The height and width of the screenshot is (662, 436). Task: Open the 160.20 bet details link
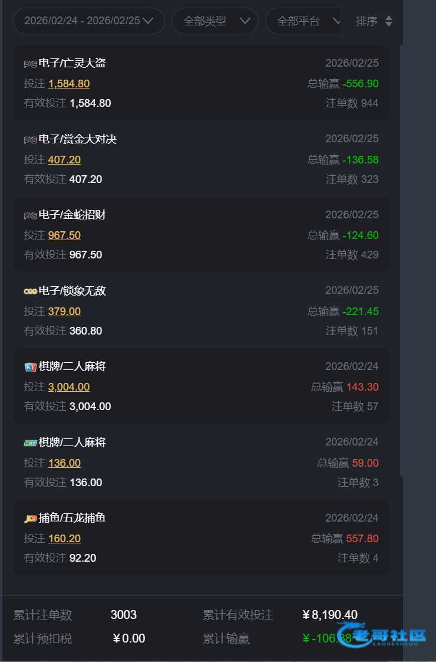pos(64,539)
